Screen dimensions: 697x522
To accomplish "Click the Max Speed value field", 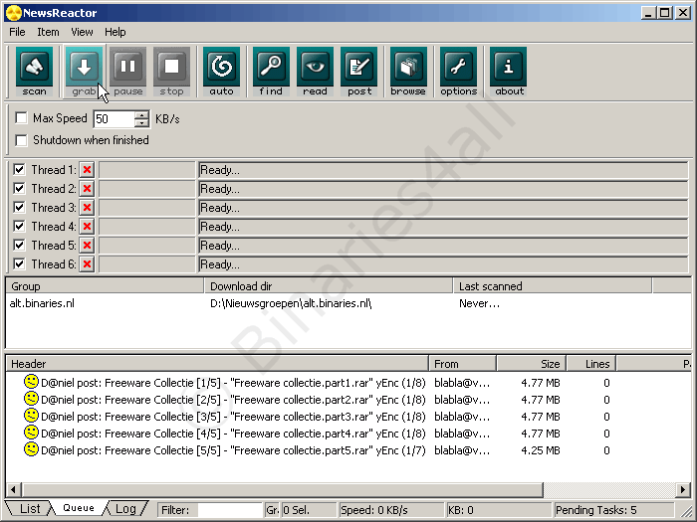I will pos(114,119).
